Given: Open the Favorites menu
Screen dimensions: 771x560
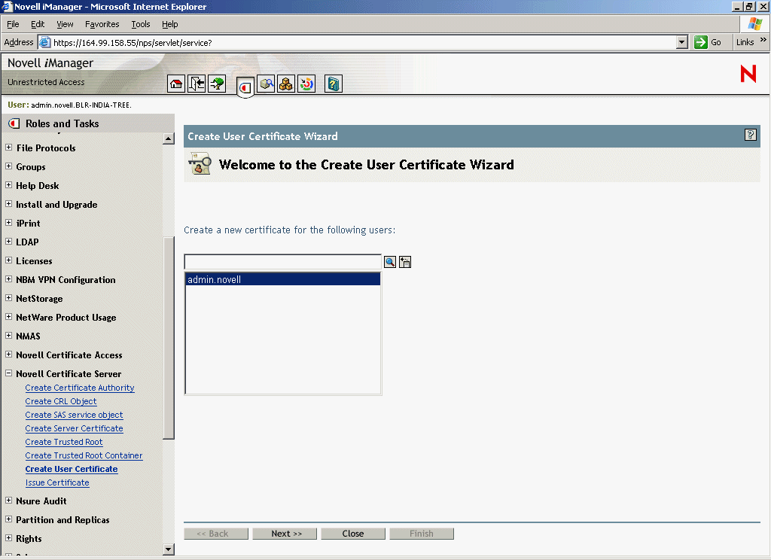Looking at the screenshot, I should 102,24.
